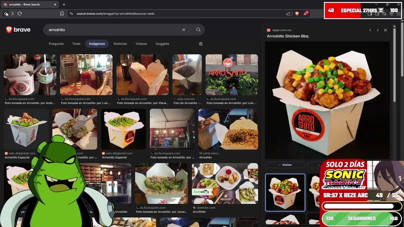Click the carta.menu source label
This screenshot has height=227, width=404.
coord(211,153)
